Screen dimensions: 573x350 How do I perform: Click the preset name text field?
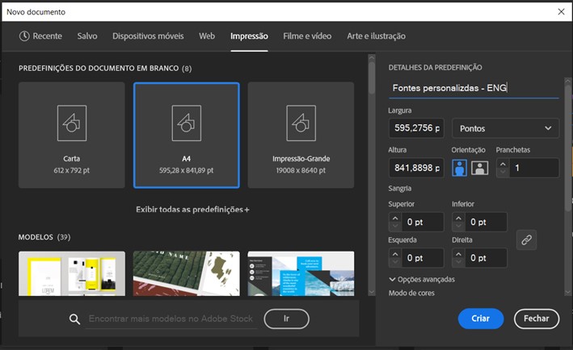click(x=473, y=88)
